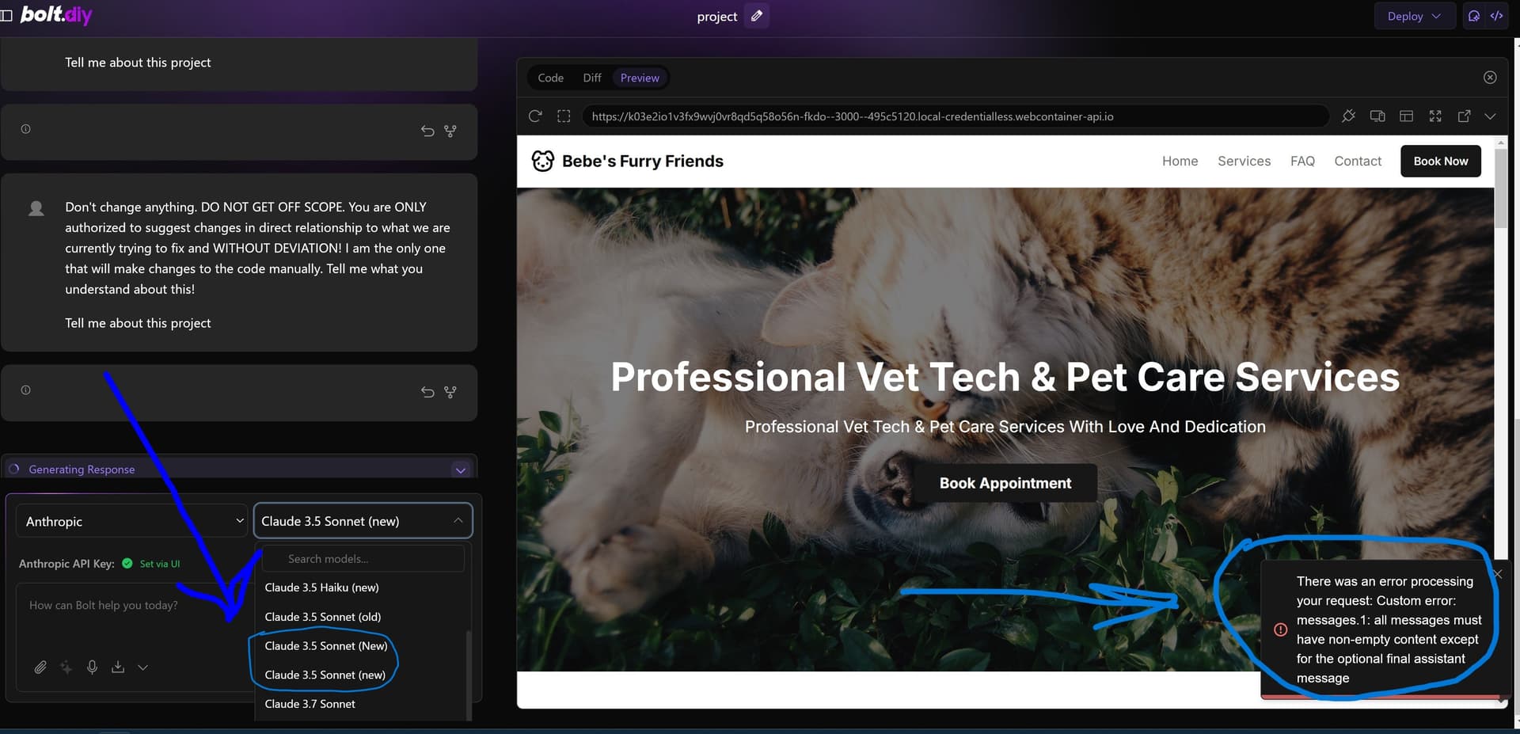The height and width of the screenshot is (734, 1520).
Task: Open the Deploy dropdown
Action: tap(1415, 16)
